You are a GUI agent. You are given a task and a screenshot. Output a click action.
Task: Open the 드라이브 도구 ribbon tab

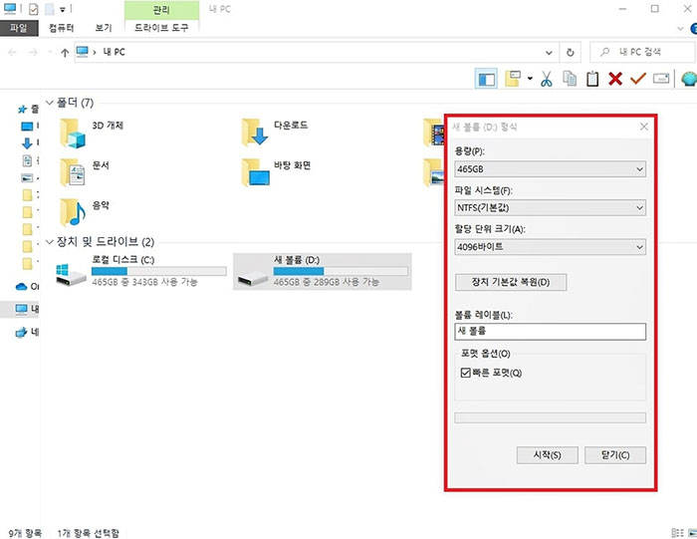161,28
